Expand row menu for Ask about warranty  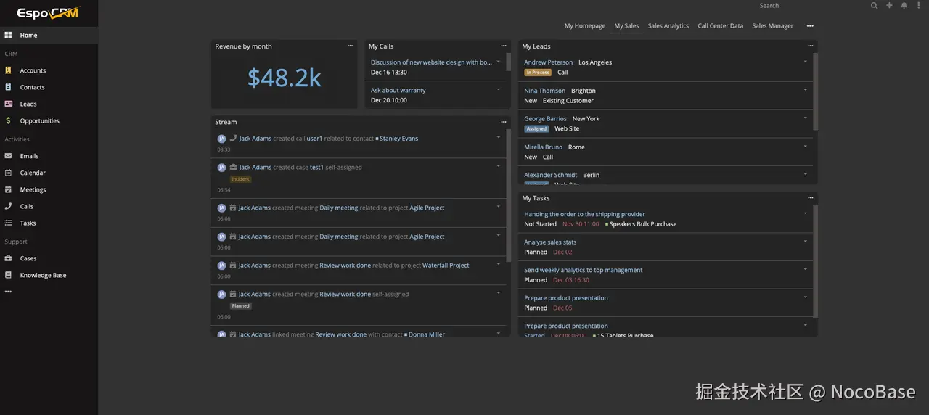(x=499, y=89)
